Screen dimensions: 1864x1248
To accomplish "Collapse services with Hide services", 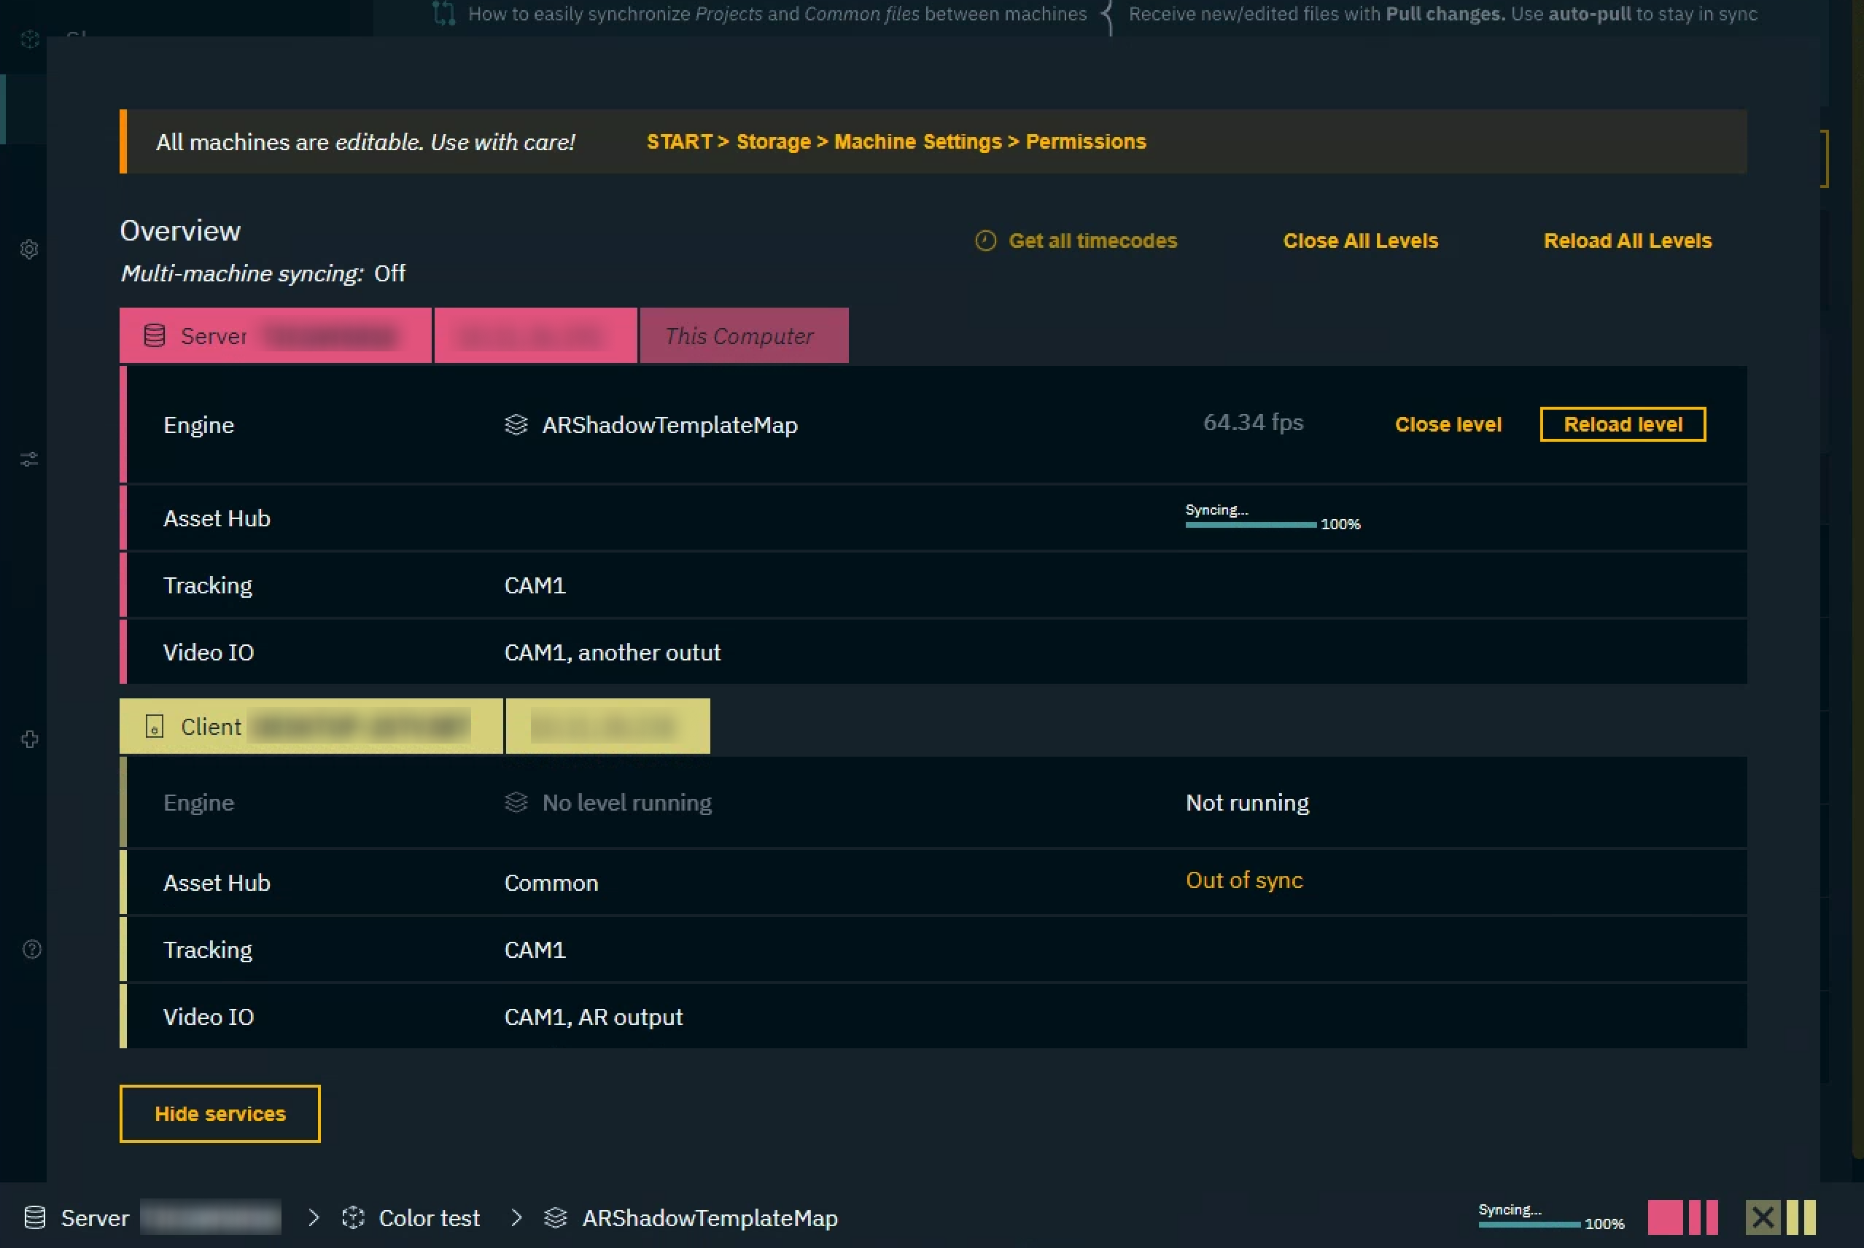I will (220, 1113).
